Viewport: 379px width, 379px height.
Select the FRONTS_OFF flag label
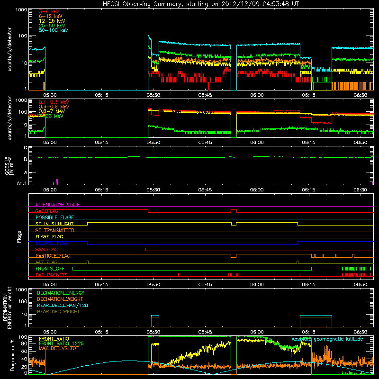pos(50,269)
